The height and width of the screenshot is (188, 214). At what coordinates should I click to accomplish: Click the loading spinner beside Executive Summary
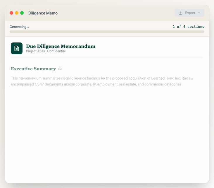60,69
